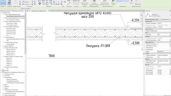Viewport: 171px width, 96px height.
Task: Open План второго этажа in project browser
Action: click(x=12, y=23)
